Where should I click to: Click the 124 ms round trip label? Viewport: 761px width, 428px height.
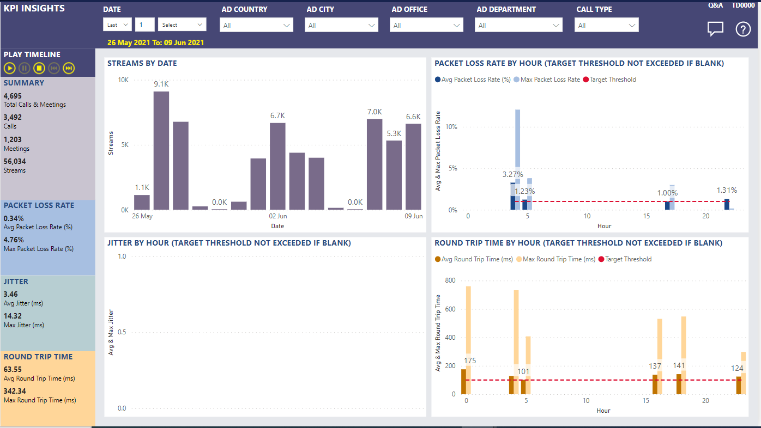737,368
